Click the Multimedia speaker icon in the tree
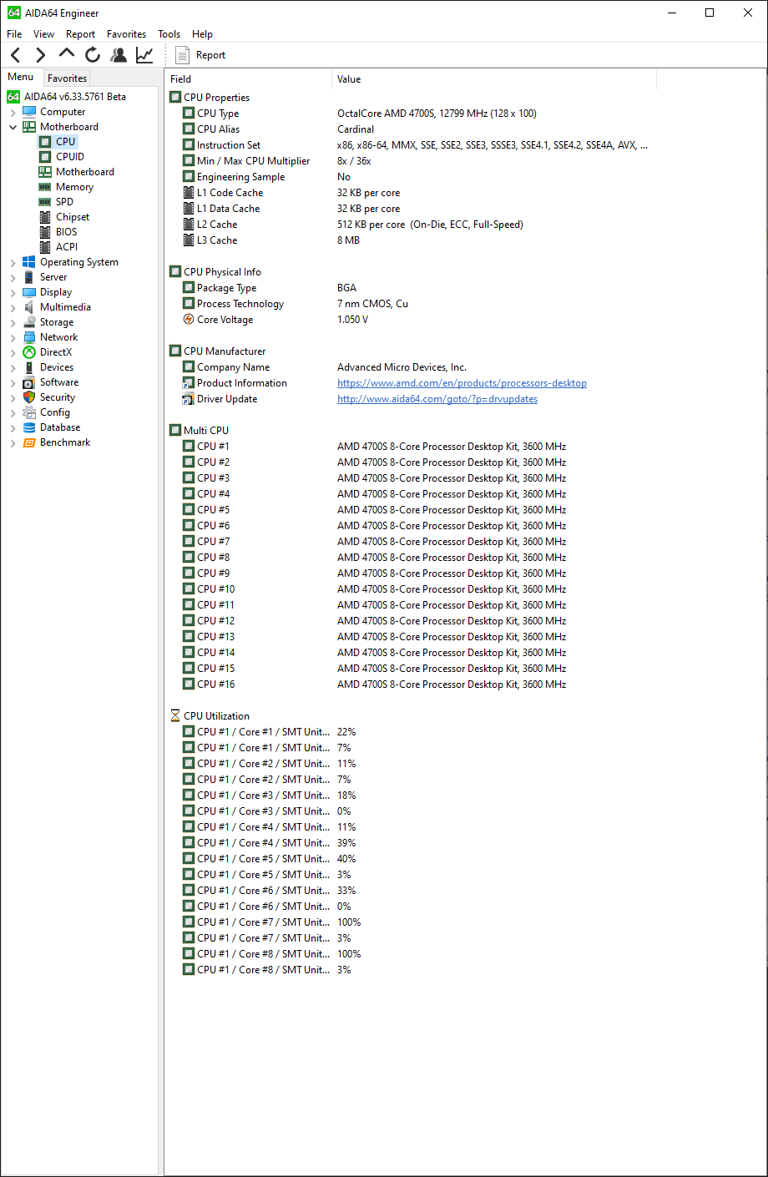The height and width of the screenshot is (1177, 768). 29,307
